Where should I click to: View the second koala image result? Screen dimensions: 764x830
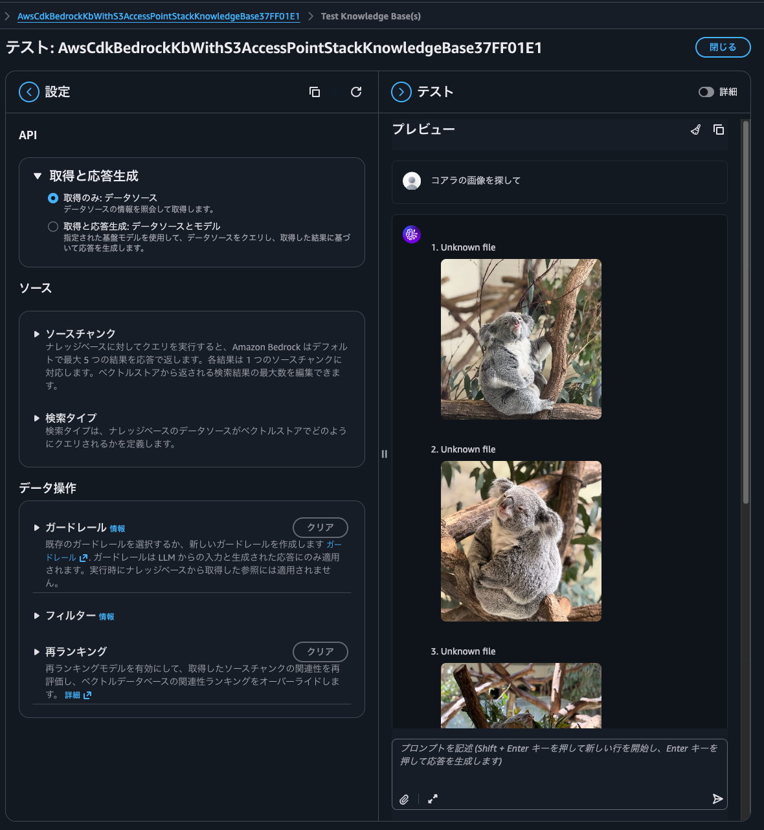521,541
